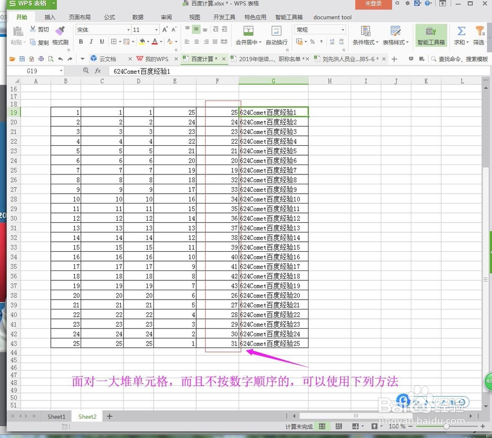Align text left in cell

tap(187, 41)
